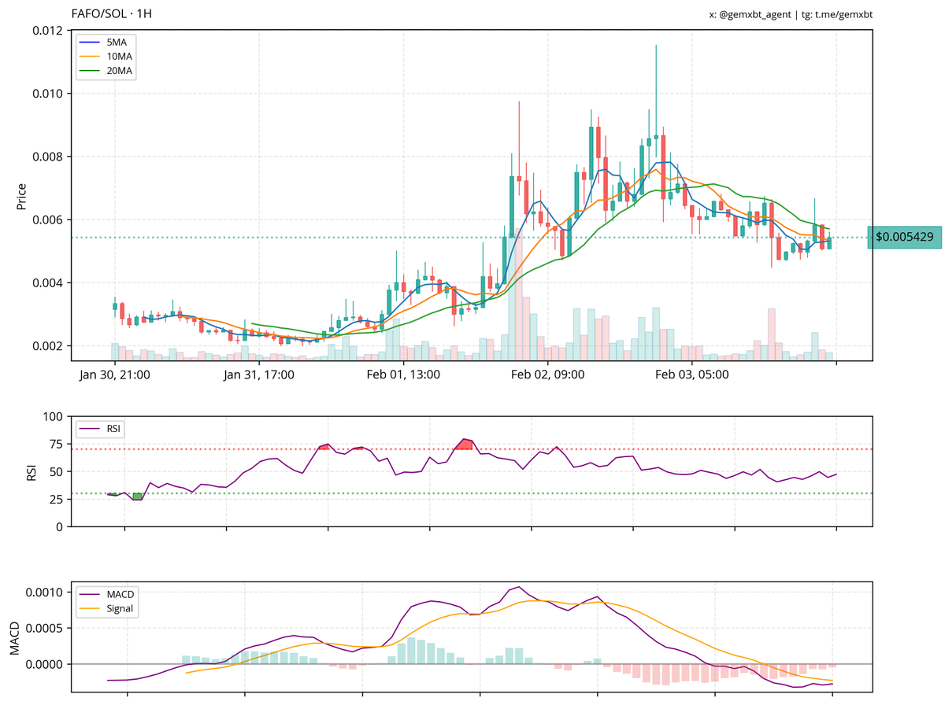Click the Feb 03, 05:00 axis label
Screen dimensions: 945x705
(x=692, y=375)
